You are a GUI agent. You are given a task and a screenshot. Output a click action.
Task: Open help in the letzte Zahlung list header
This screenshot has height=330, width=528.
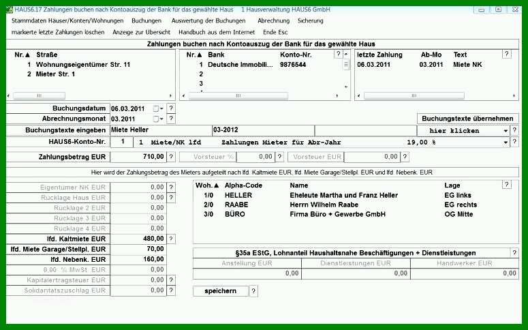click(506, 54)
